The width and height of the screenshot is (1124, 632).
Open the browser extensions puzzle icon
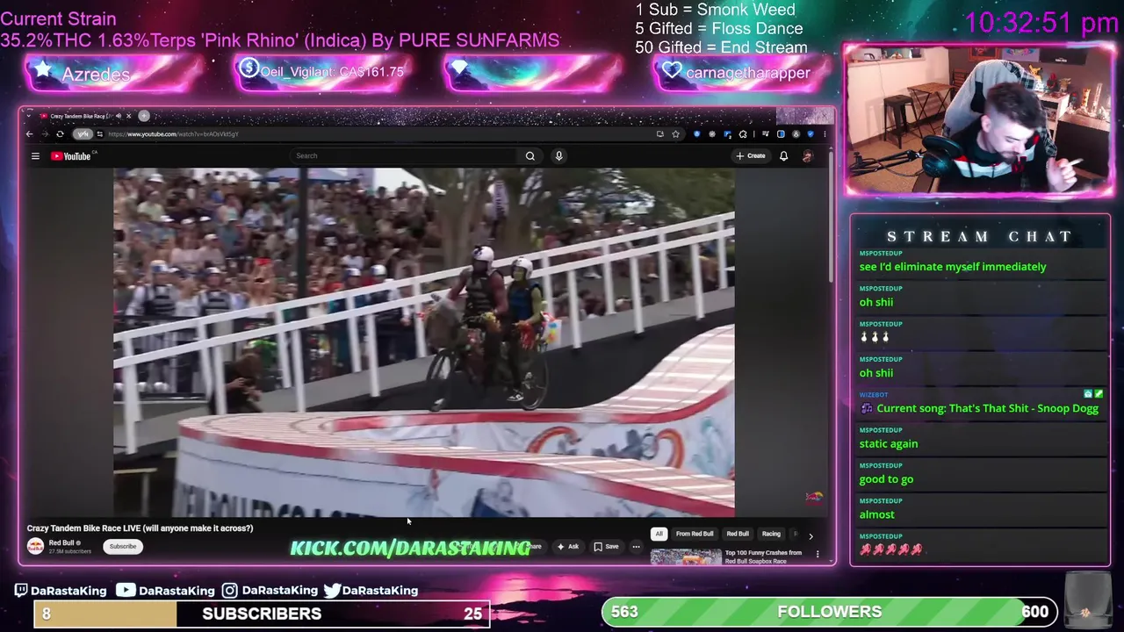pyautogui.click(x=743, y=134)
